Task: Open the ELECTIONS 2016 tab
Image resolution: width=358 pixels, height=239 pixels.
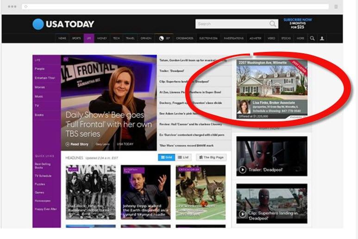Action: 208,38
